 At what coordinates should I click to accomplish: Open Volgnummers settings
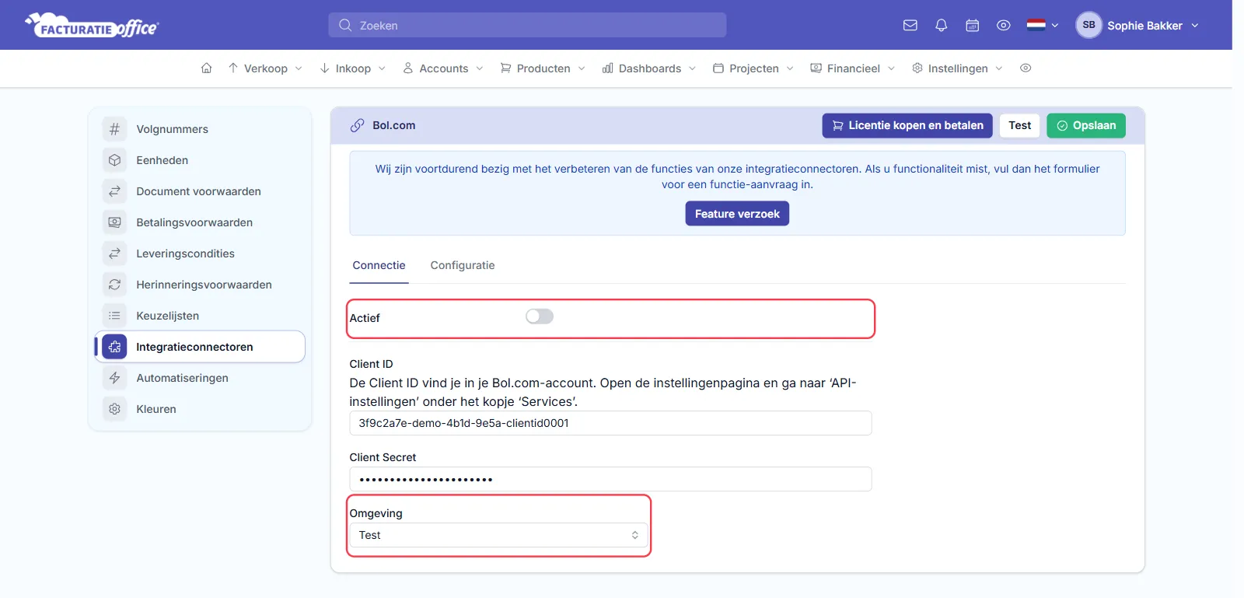coord(201,129)
